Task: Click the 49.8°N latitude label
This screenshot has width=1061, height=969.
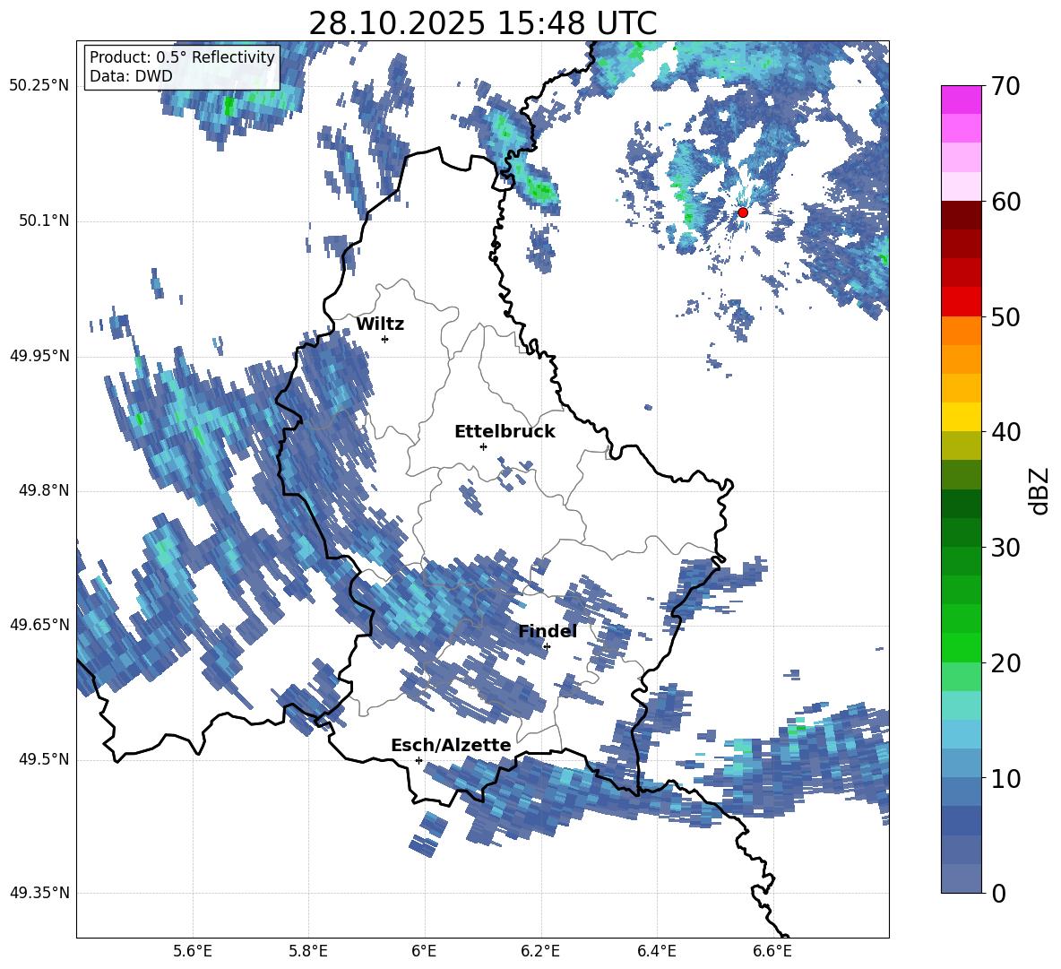Action: (43, 490)
